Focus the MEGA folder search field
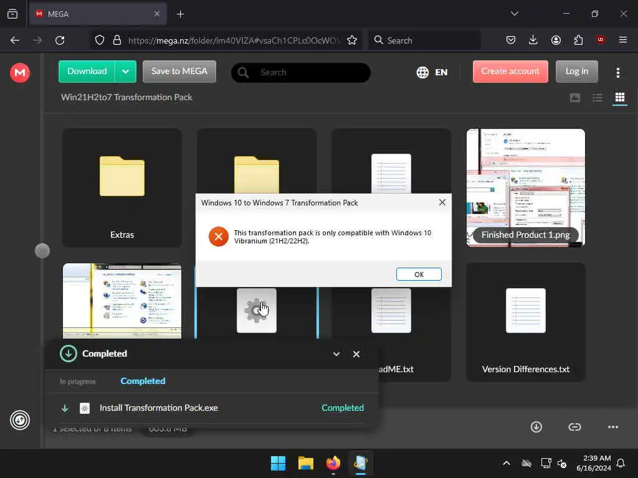Image resolution: width=638 pixels, height=478 pixels. (x=301, y=72)
